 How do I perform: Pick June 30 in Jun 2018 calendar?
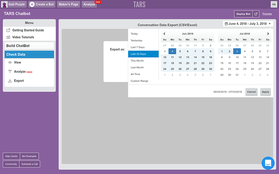coord(211,69)
